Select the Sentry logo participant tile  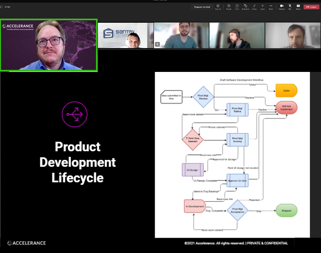[126, 35]
